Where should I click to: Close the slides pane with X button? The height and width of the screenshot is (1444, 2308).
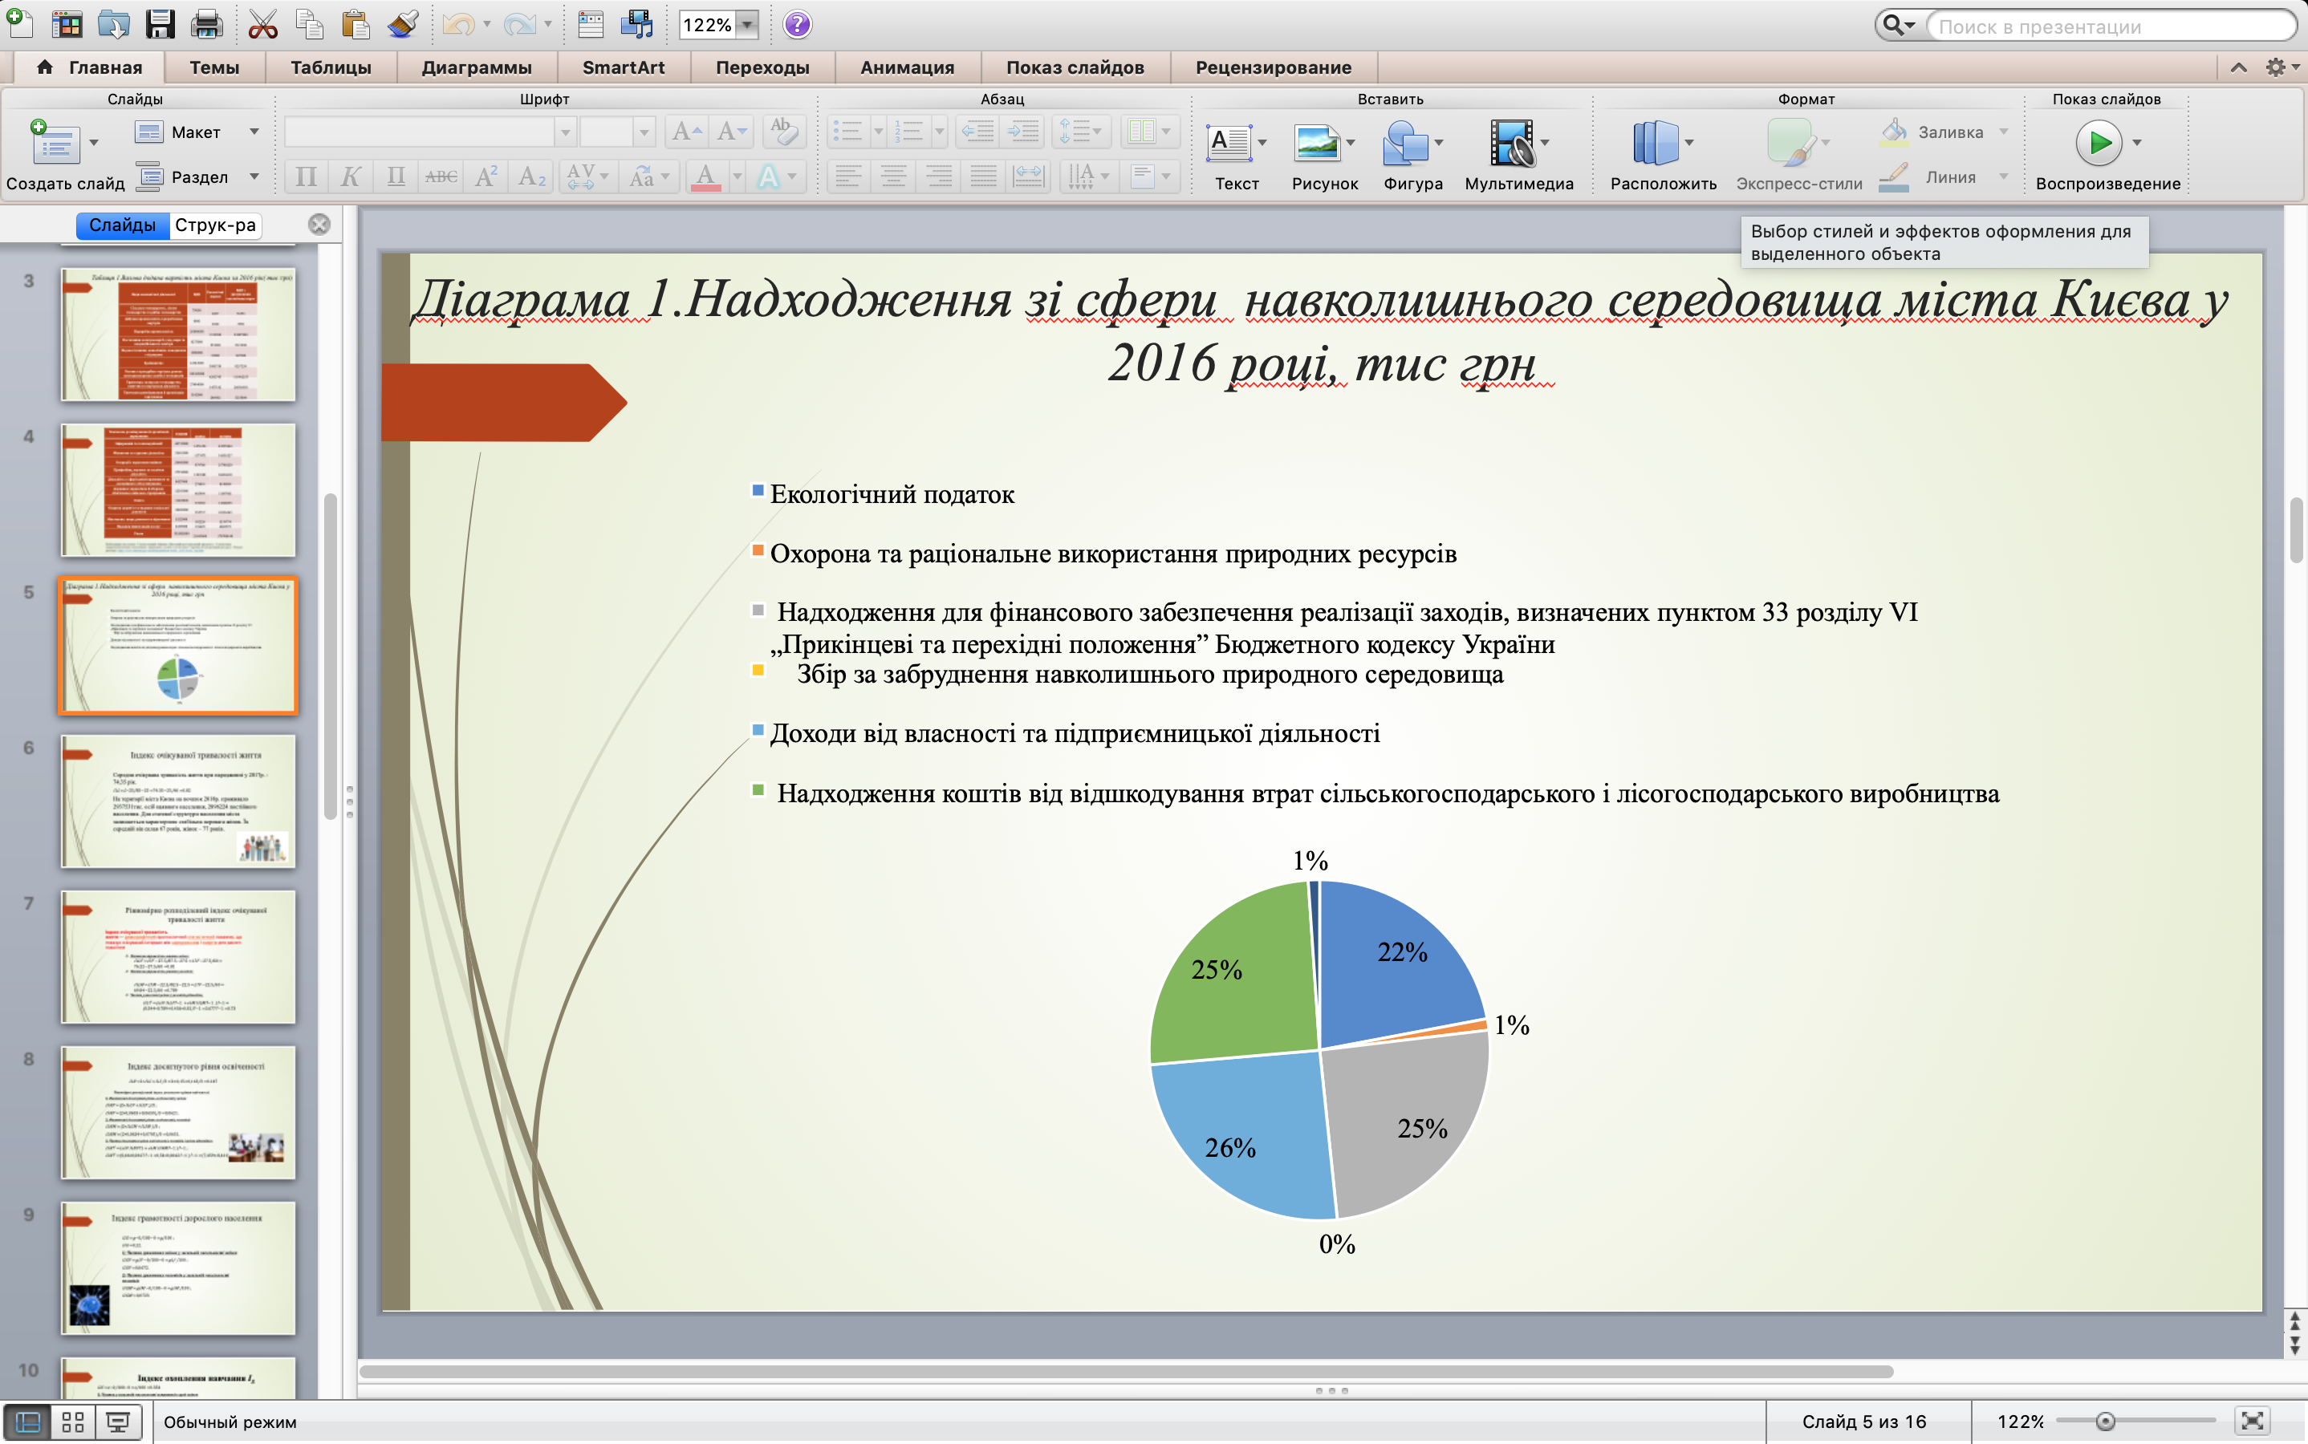pyautogui.click(x=319, y=225)
